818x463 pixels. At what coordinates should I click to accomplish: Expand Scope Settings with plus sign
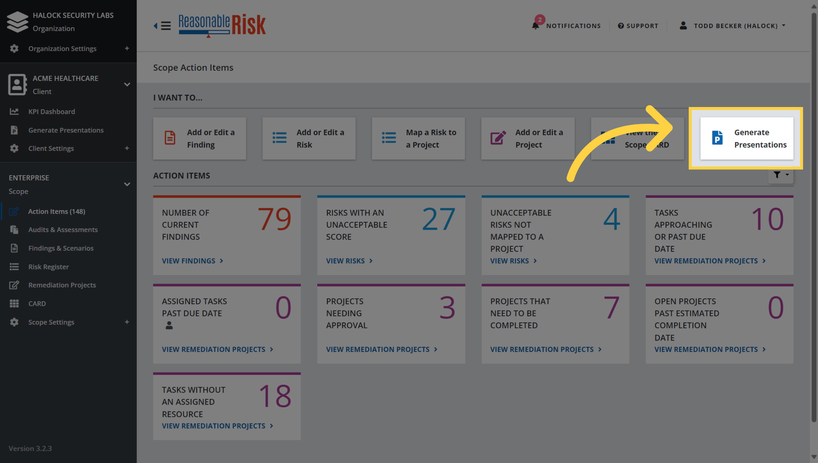[127, 322]
